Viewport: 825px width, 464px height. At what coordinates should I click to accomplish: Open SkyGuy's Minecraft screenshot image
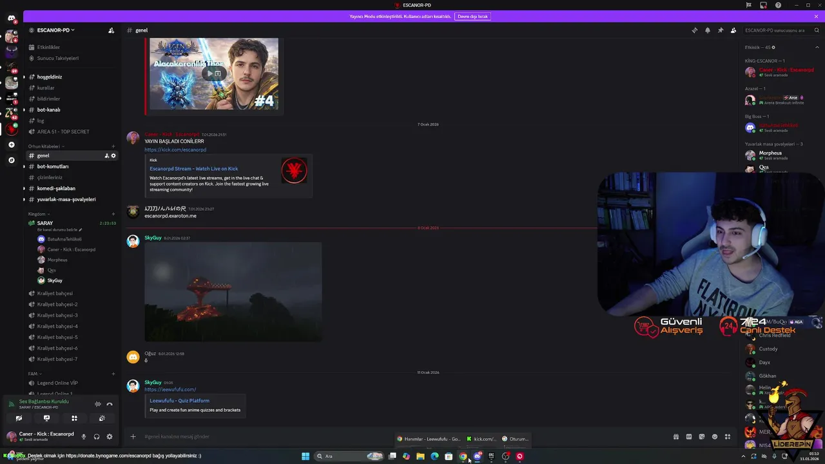coord(233,291)
